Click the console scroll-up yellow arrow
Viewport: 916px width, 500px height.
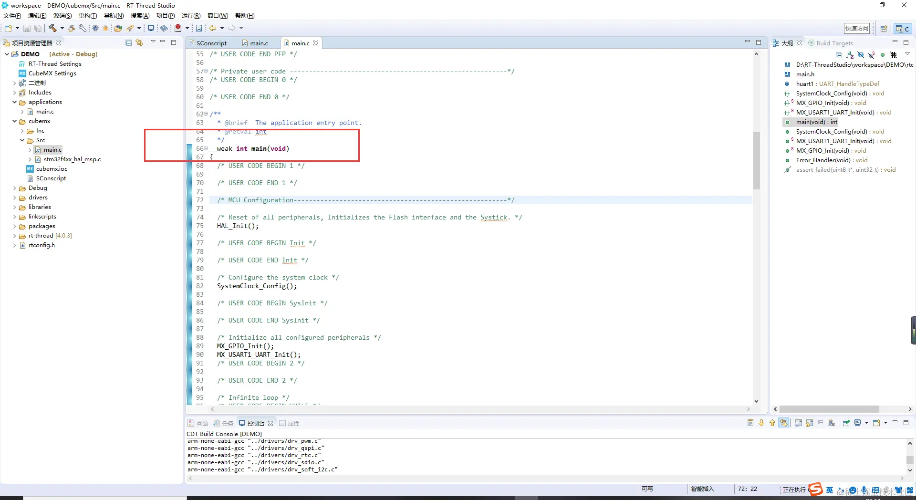pyautogui.click(x=772, y=423)
